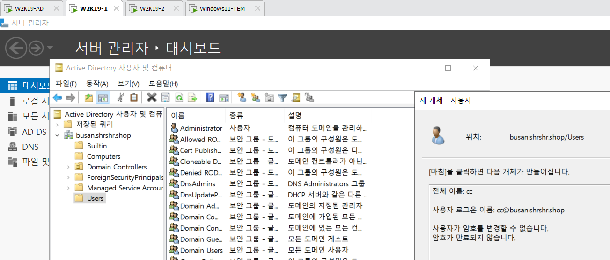Click the Filter funnel icon
This screenshot has width=610, height=260.
tap(282, 98)
